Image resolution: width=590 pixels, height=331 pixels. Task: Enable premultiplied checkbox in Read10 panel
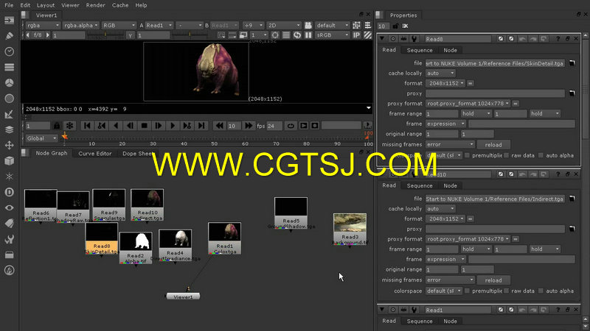467,291
